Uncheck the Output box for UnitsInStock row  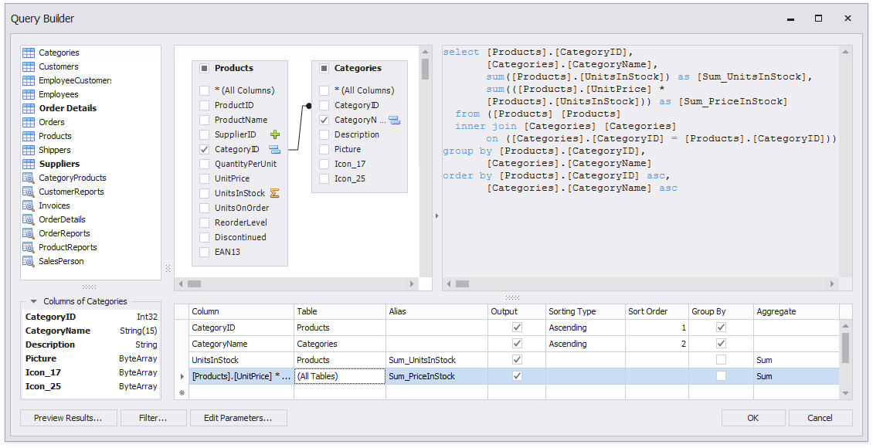517,360
